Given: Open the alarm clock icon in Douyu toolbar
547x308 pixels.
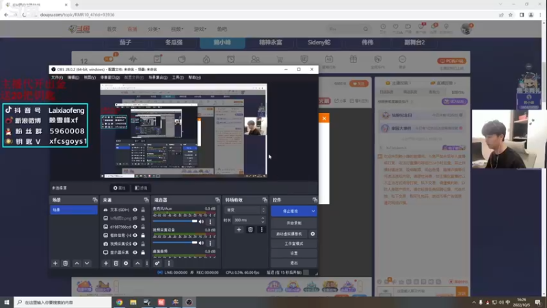Looking at the screenshot, I should (x=231, y=60).
